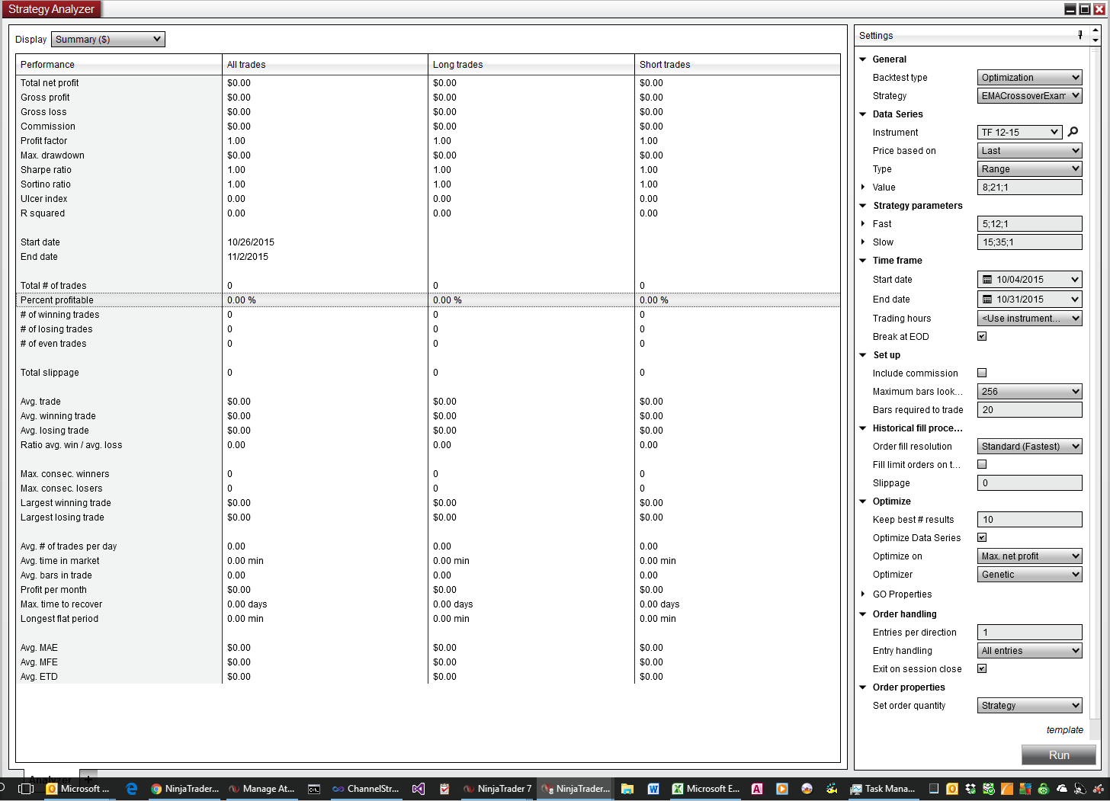1110x801 pixels.
Task: Open Price based on dropdown
Action: point(1029,150)
